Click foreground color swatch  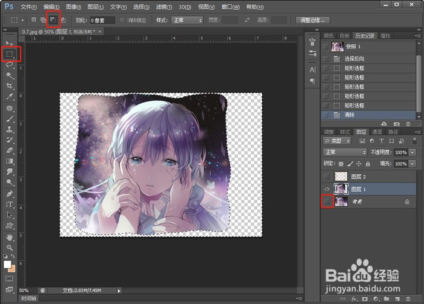tap(7, 265)
